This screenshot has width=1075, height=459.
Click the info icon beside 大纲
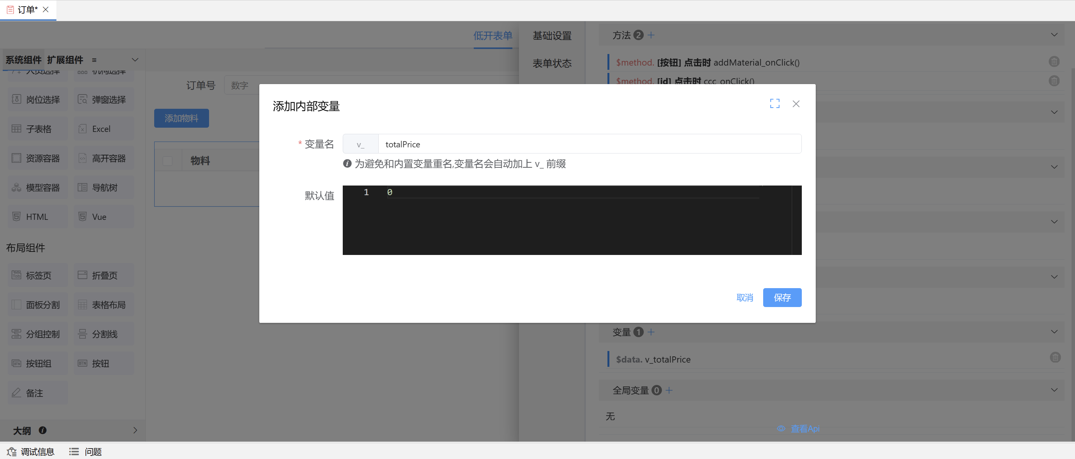click(43, 430)
